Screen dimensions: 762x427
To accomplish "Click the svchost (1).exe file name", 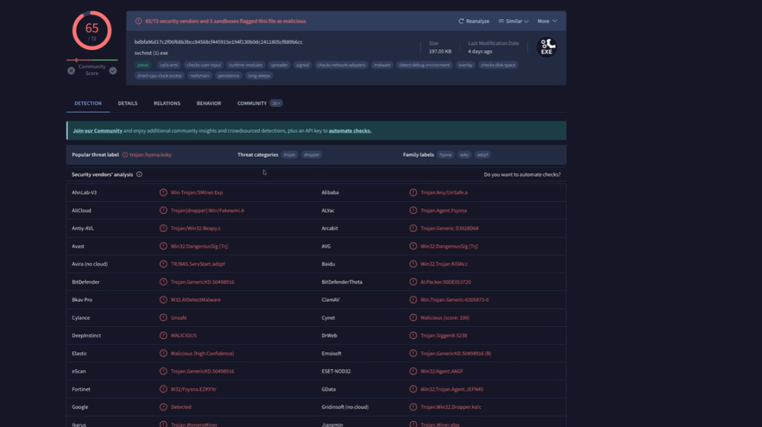I will tap(151, 52).
